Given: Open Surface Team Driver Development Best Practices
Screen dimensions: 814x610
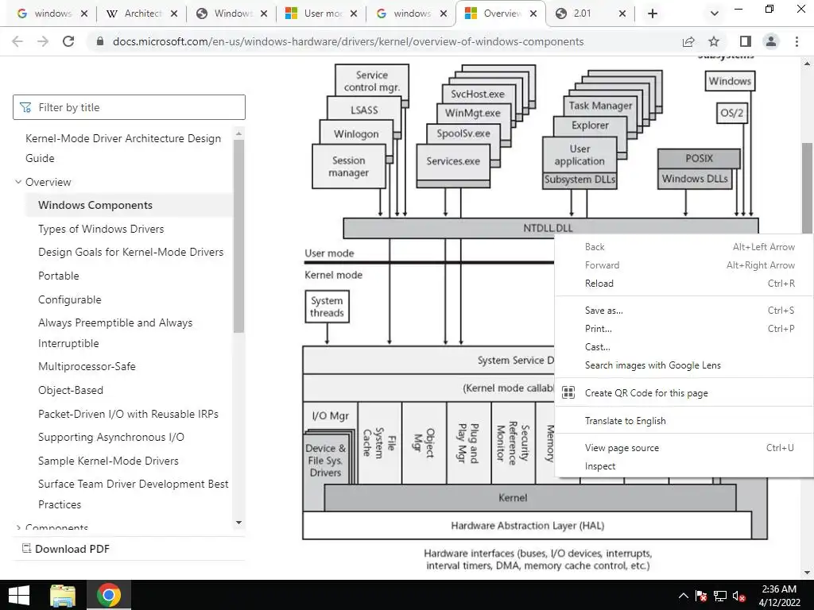Looking at the screenshot, I should tap(133, 494).
